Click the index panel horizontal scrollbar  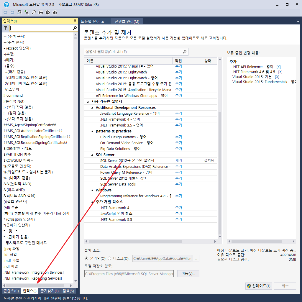coord(37,285)
